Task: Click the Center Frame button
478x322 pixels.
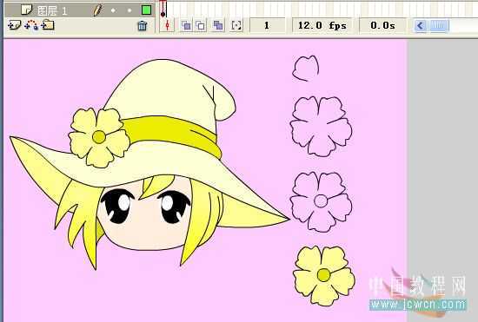Action: (x=167, y=25)
